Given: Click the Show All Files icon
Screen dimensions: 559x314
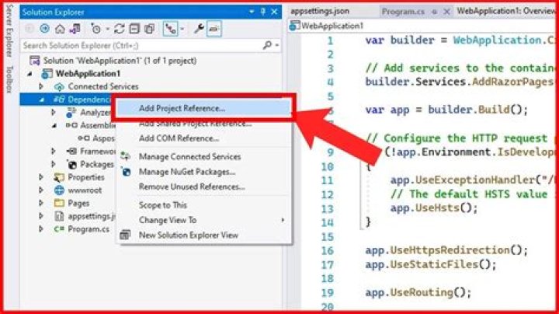Looking at the screenshot, I should pyautogui.click(x=150, y=29).
